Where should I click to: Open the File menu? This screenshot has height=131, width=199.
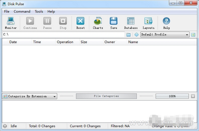point(7,12)
